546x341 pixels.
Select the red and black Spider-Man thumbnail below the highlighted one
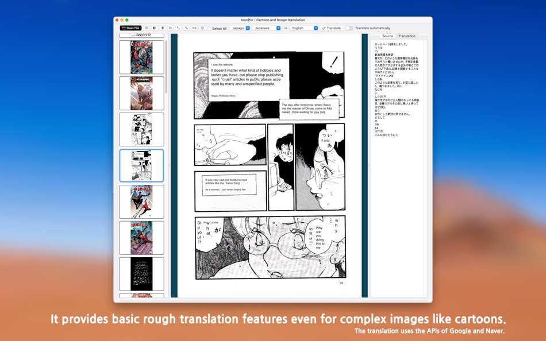pos(141,202)
